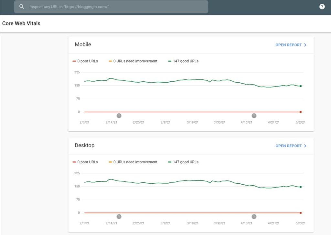This screenshot has height=235, width=331.
Task: Toggle the Desktop '147 good URLs' legend
Action: tap(183, 162)
